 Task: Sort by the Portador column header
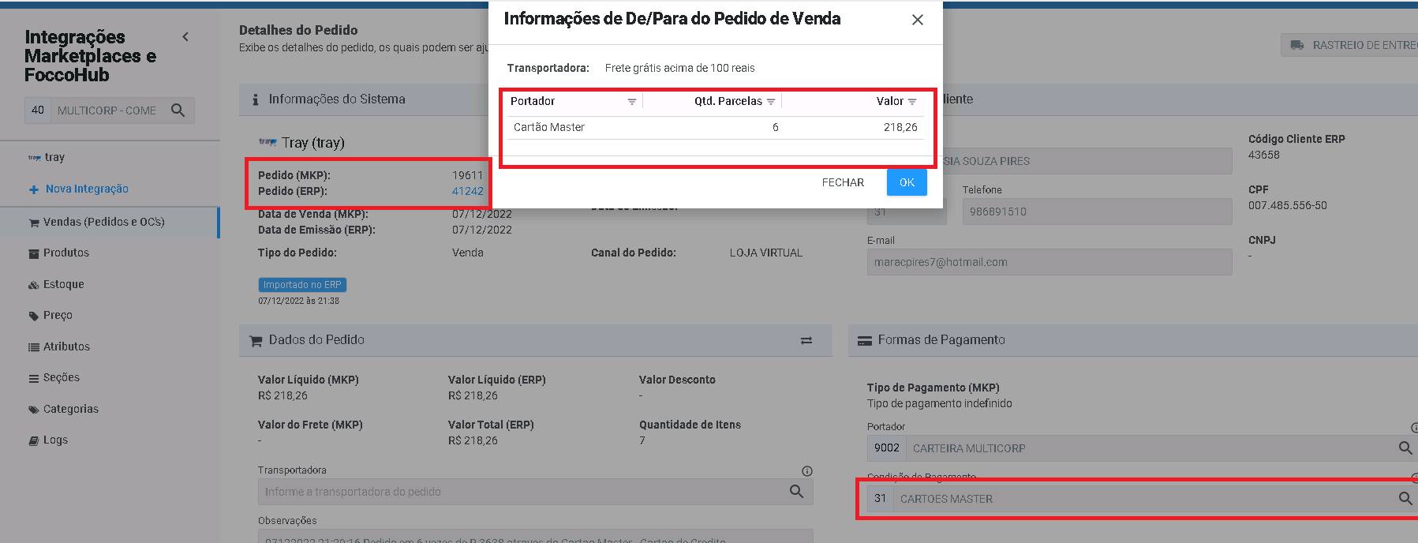533,101
